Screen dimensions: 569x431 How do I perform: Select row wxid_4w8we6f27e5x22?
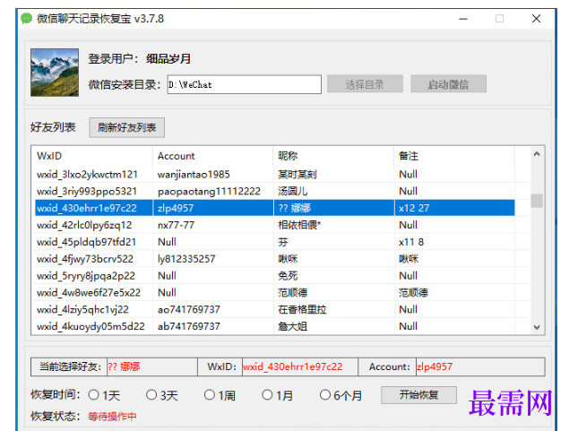point(275,292)
